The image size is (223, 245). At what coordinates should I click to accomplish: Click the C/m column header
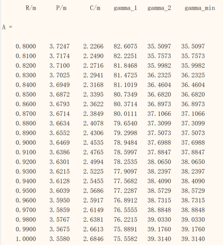[95, 8]
